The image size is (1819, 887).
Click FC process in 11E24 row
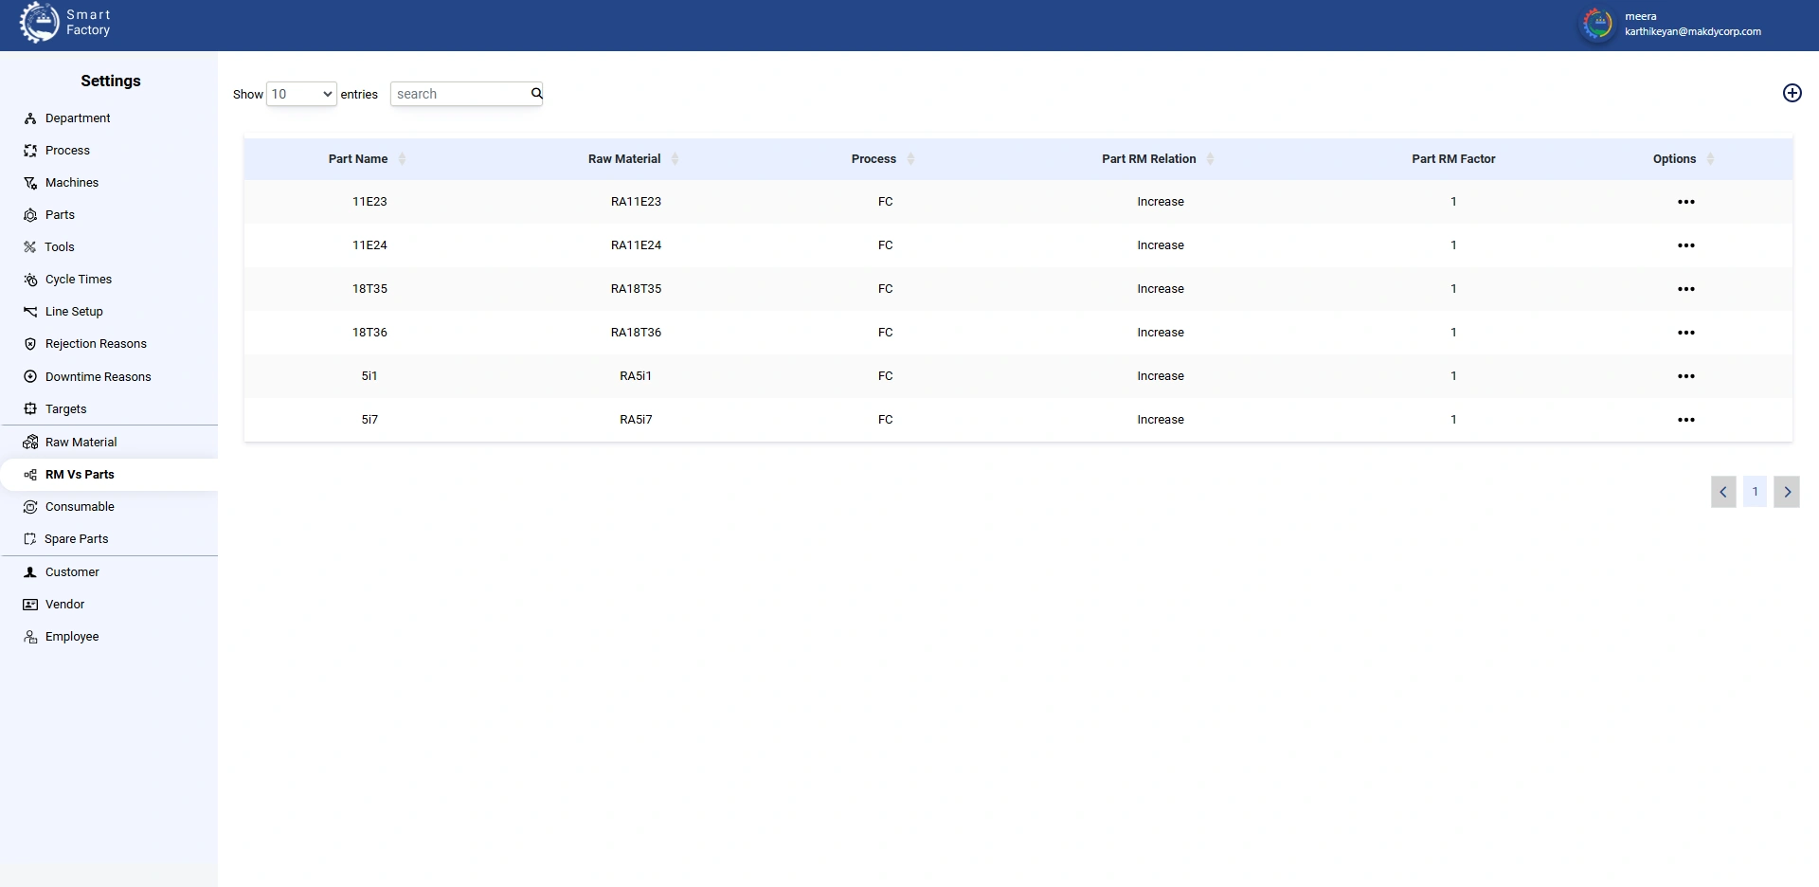point(885,245)
